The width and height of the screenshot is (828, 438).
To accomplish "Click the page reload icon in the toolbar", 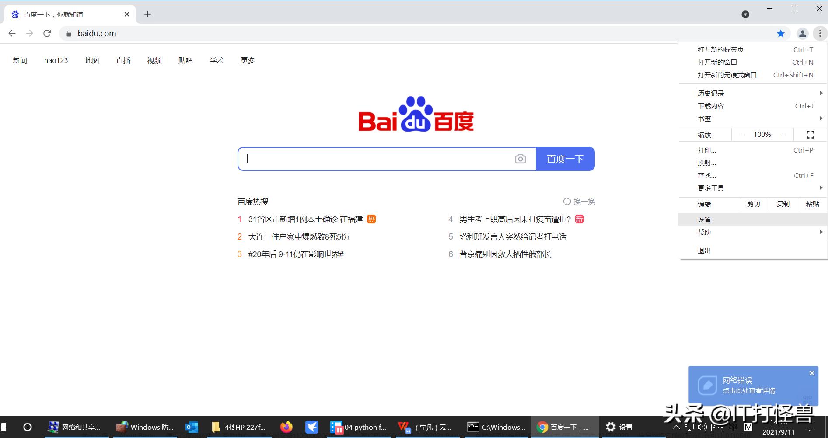I will pyautogui.click(x=47, y=33).
